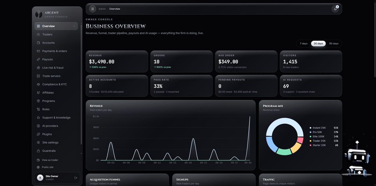Click the Payouts icon in sidebar
This screenshot has height=186, width=376.
(x=38, y=59)
